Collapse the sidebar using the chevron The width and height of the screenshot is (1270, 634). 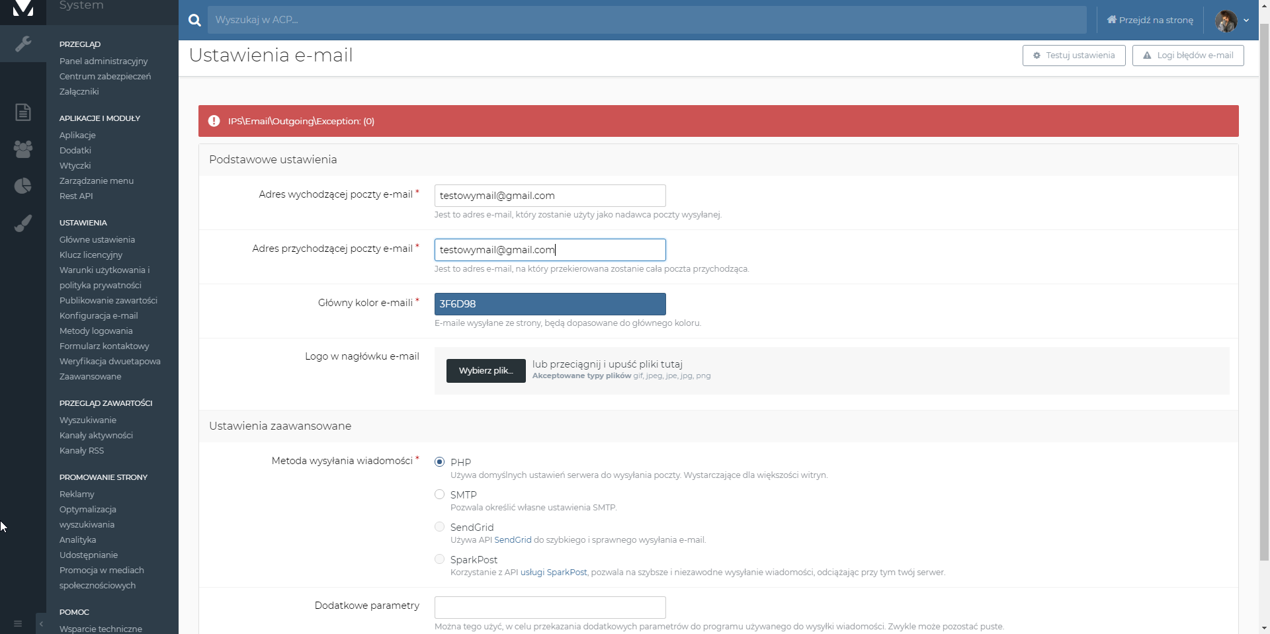point(41,623)
